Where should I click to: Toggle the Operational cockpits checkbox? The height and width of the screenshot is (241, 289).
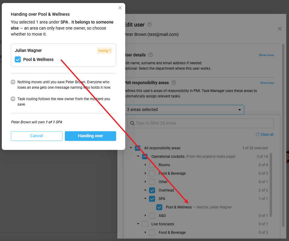(145, 157)
